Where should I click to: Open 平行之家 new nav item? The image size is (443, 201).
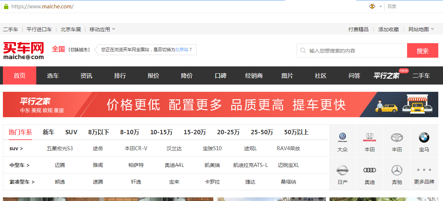coord(387,75)
